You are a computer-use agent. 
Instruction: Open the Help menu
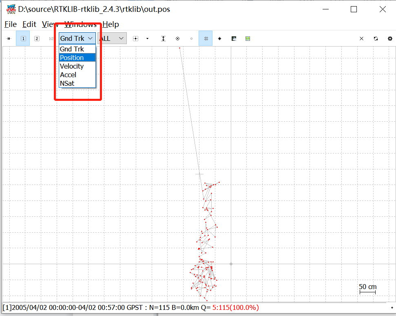[x=111, y=24]
